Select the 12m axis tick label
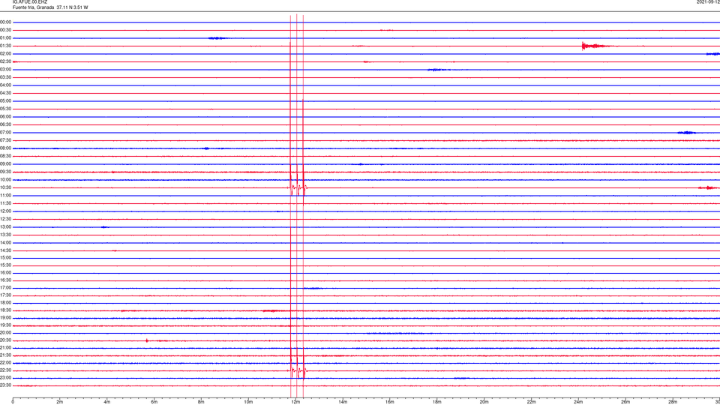The height and width of the screenshot is (405, 720). point(295,402)
